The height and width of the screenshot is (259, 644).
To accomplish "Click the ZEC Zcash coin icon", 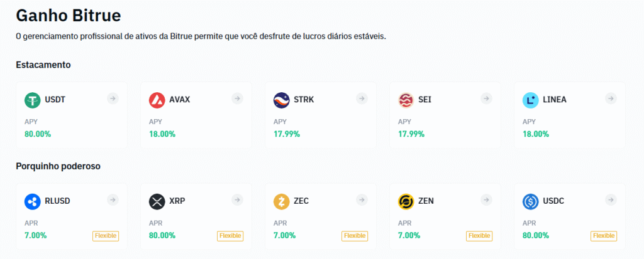I will [281, 201].
